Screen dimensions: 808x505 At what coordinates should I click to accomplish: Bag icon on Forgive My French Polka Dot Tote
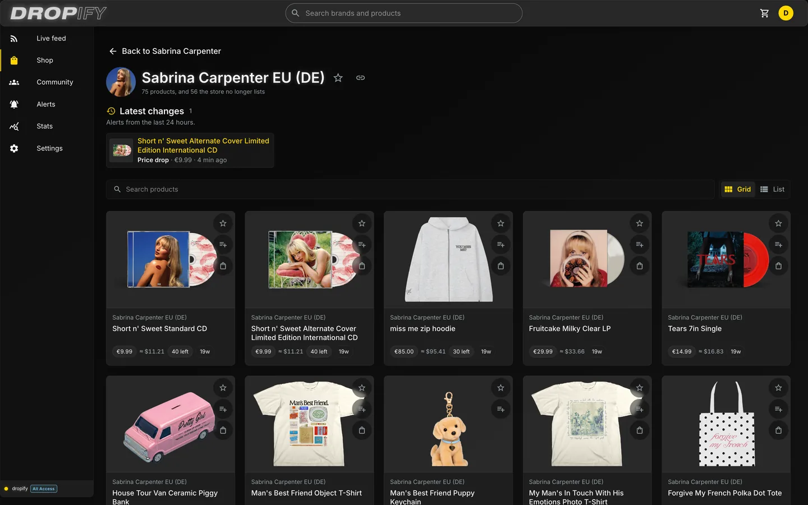pyautogui.click(x=778, y=430)
